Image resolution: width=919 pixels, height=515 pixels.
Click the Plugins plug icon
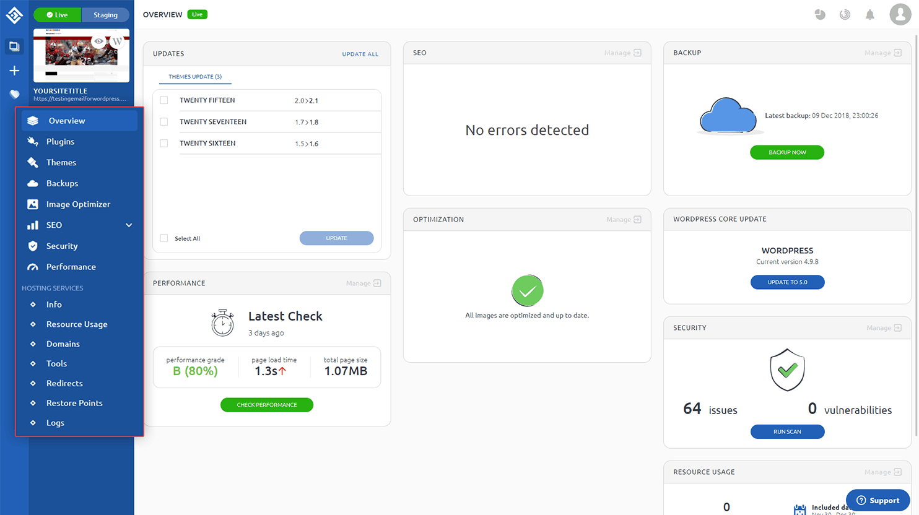point(33,142)
